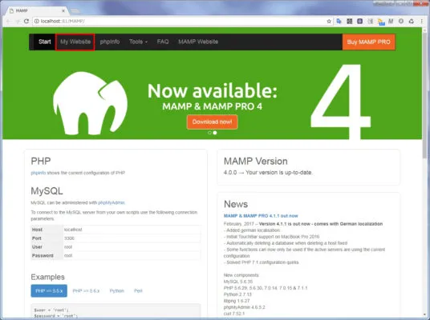The width and height of the screenshot is (430, 320).
Task: Go to the Start nav item
Action: 45,42
